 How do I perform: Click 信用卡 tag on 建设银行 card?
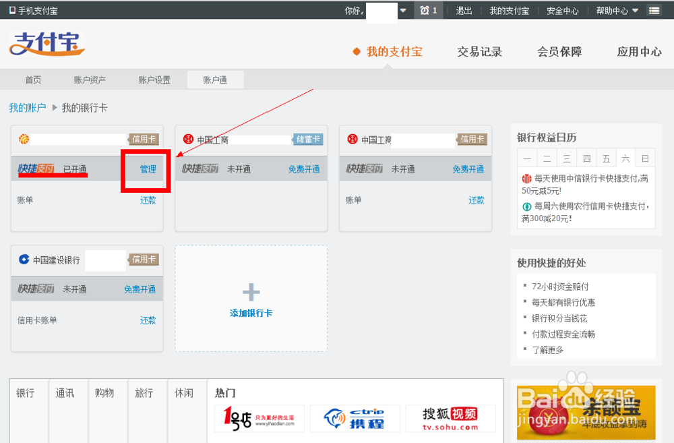pyautogui.click(x=144, y=260)
